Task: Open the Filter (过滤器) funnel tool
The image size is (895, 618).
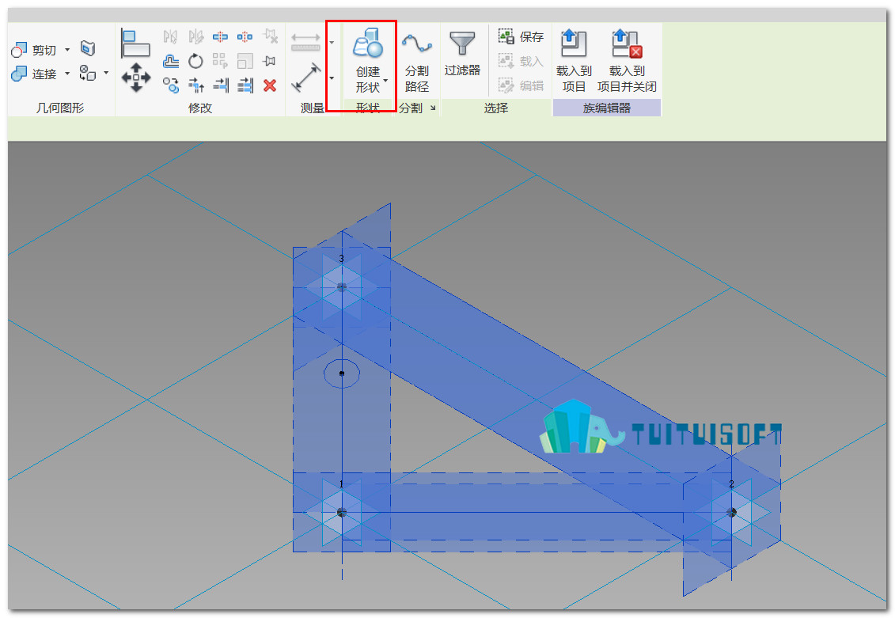Action: click(462, 54)
